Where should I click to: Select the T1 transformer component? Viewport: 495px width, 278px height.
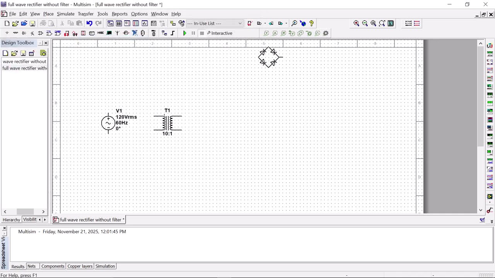pos(167,122)
